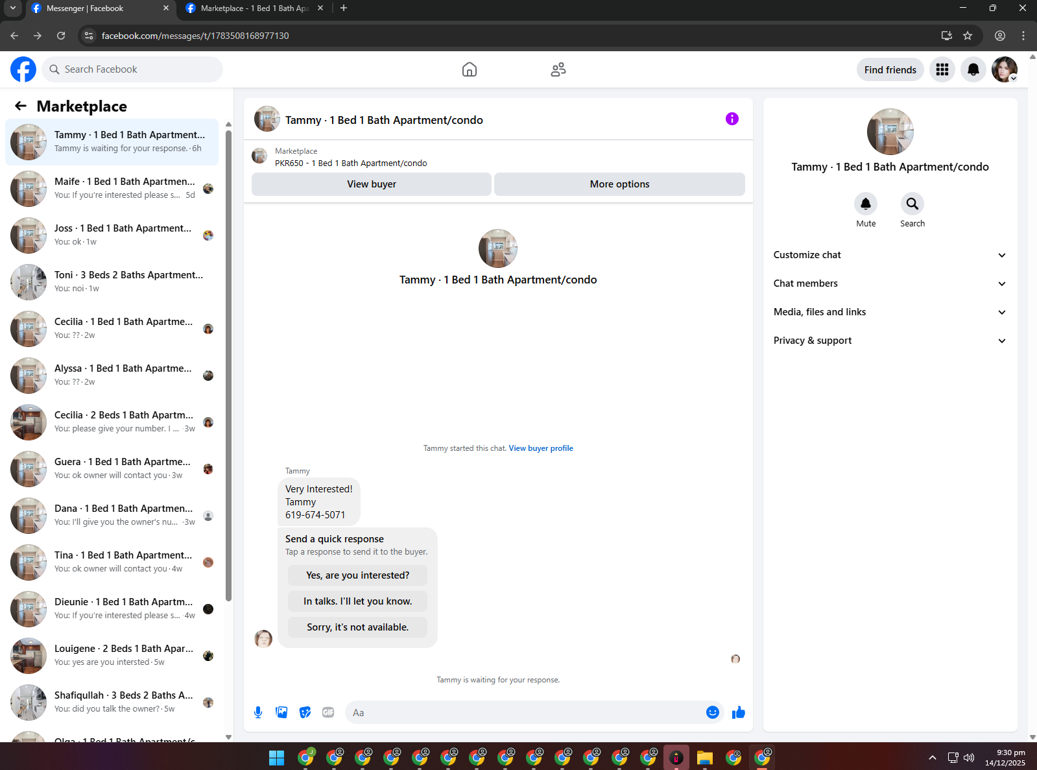
Task: Send a thumbs-up like
Action: 739,712
